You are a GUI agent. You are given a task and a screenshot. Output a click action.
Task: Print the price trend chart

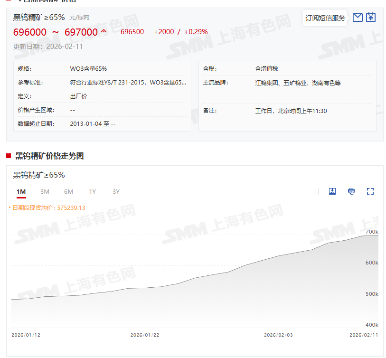click(351, 191)
